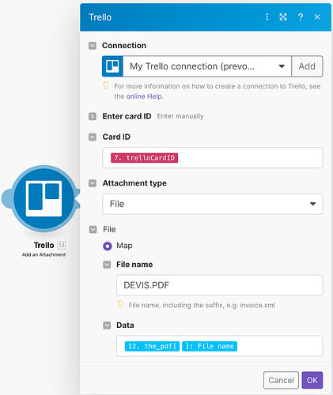The width and height of the screenshot is (333, 395).
Task: Select the Map radio button
Action: pyautogui.click(x=108, y=246)
